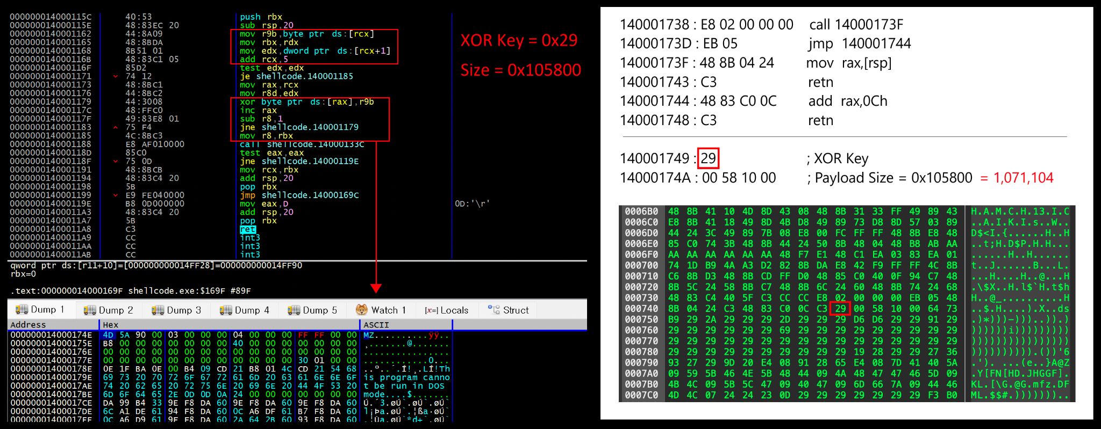Screen dimensions: 1101x429
Task: Select the 'add rcx,5' instruction
Action: pos(264,59)
